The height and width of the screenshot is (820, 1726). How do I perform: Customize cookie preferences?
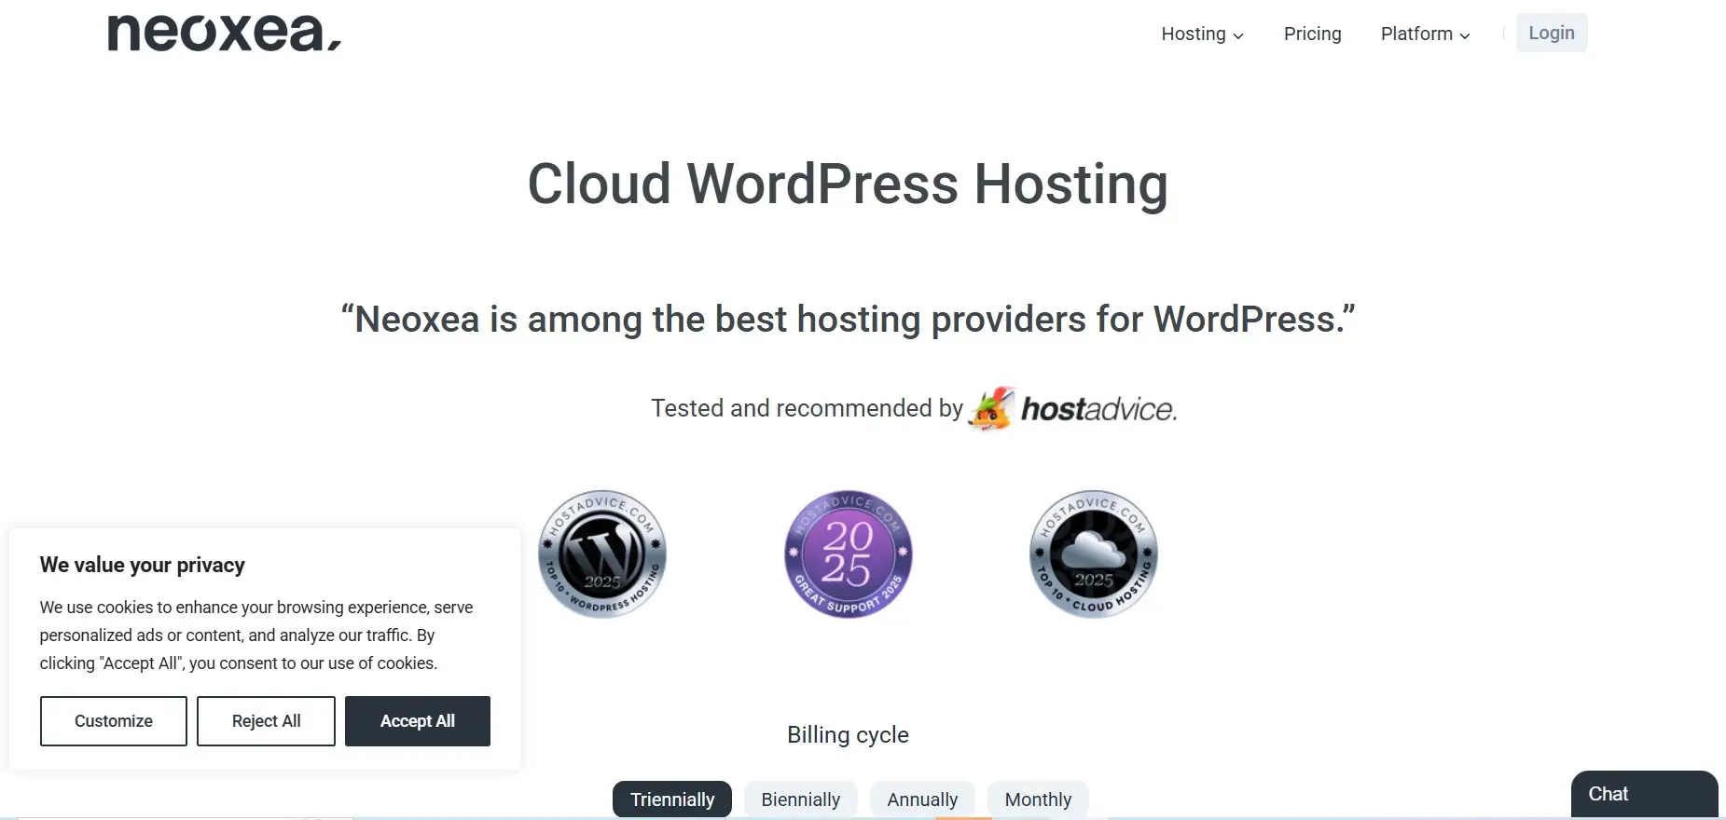click(114, 721)
